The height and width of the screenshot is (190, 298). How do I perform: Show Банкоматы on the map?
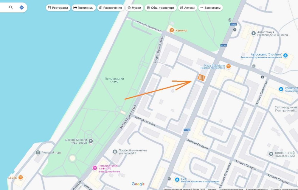point(211,8)
